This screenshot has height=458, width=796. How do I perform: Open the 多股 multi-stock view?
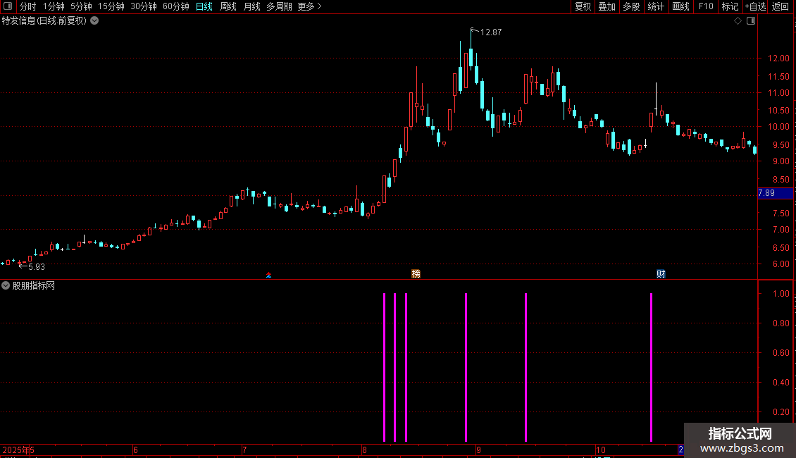pos(631,6)
